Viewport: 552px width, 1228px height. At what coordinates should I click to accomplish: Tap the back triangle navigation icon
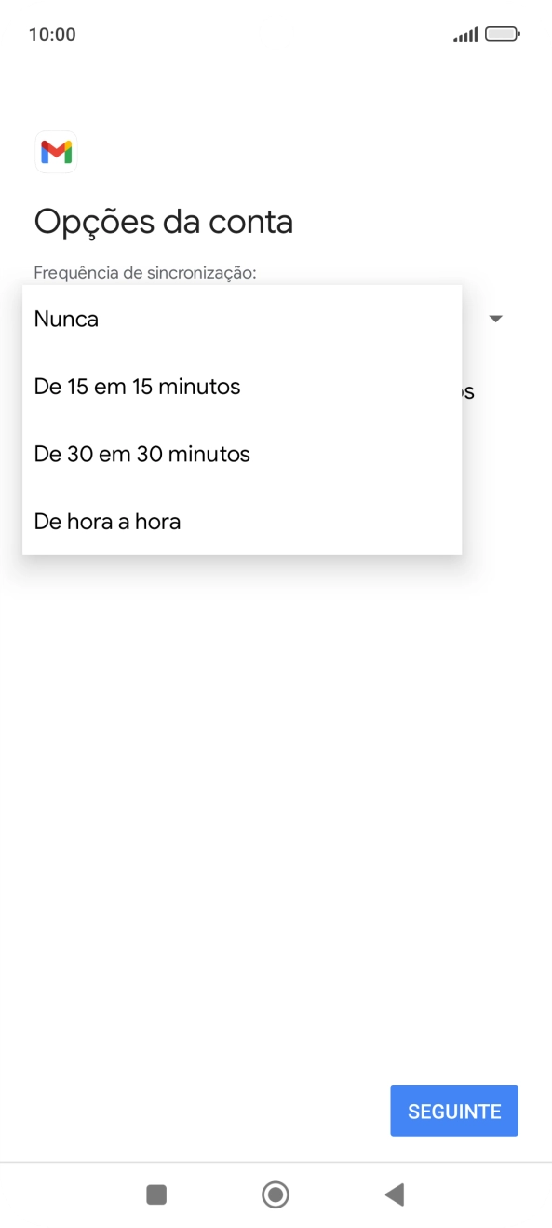pos(395,1194)
